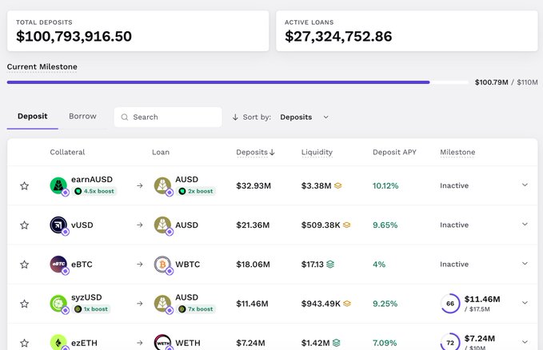Click the Collateral column header
Screen dimensions: 543x350
67,153
